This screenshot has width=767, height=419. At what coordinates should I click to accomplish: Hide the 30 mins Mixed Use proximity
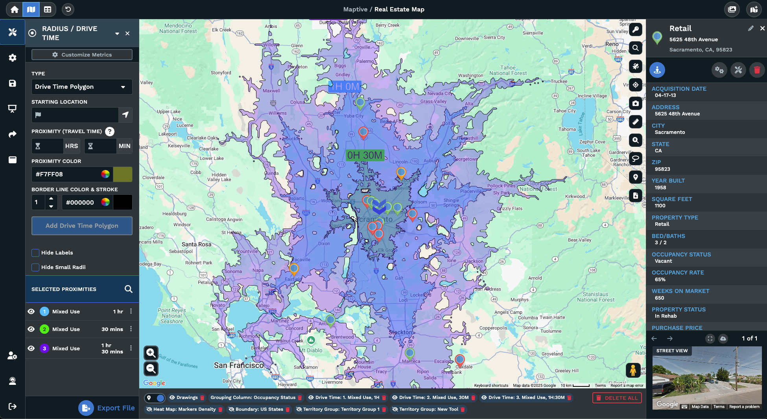tap(31, 329)
